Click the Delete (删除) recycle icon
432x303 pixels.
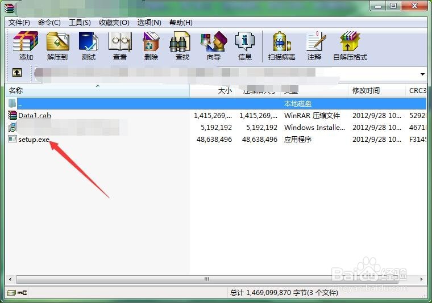tap(151, 41)
